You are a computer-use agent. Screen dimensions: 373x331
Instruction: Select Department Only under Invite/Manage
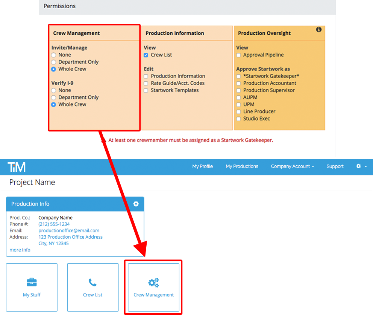coord(53,62)
